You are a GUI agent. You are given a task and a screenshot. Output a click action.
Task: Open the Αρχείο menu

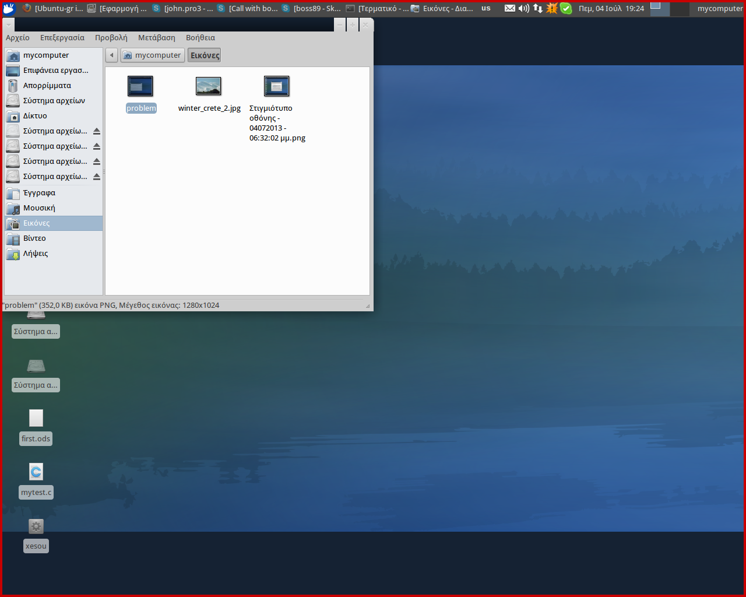17,38
